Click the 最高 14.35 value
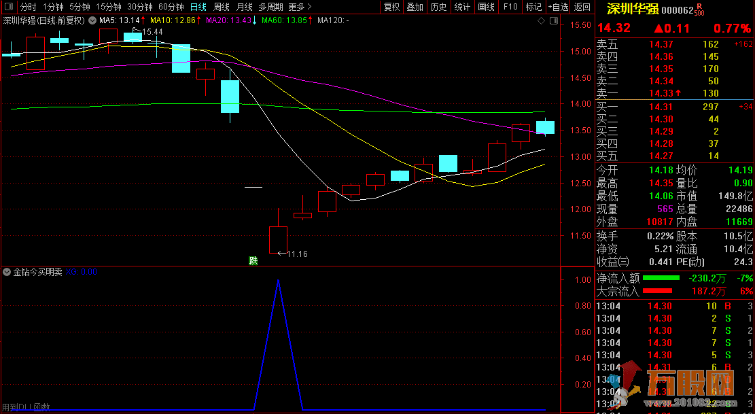Viewport: 755px width, 414px height. 661,184
